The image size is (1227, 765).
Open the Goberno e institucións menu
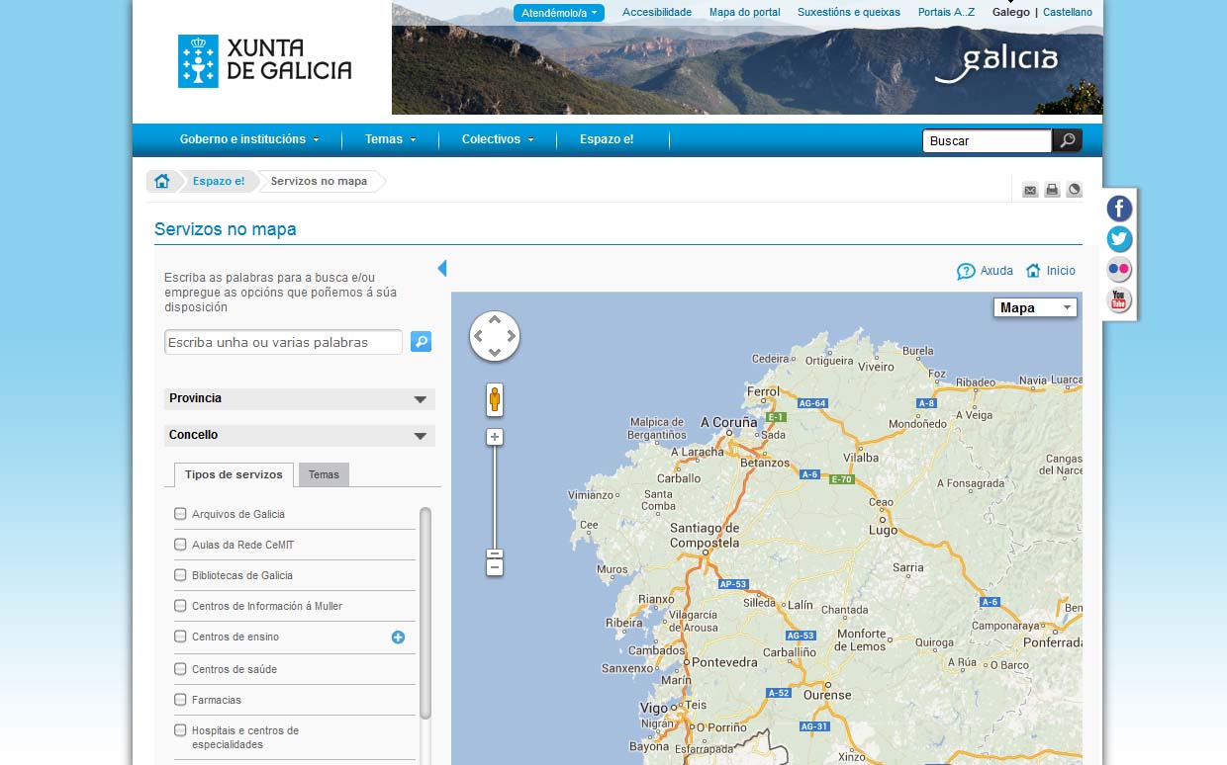249,139
